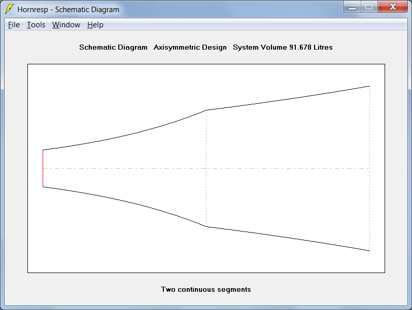This screenshot has height=310, width=412.
Task: Click the 'Hornresp - Schematic Diagram' window title
Action: coord(68,10)
